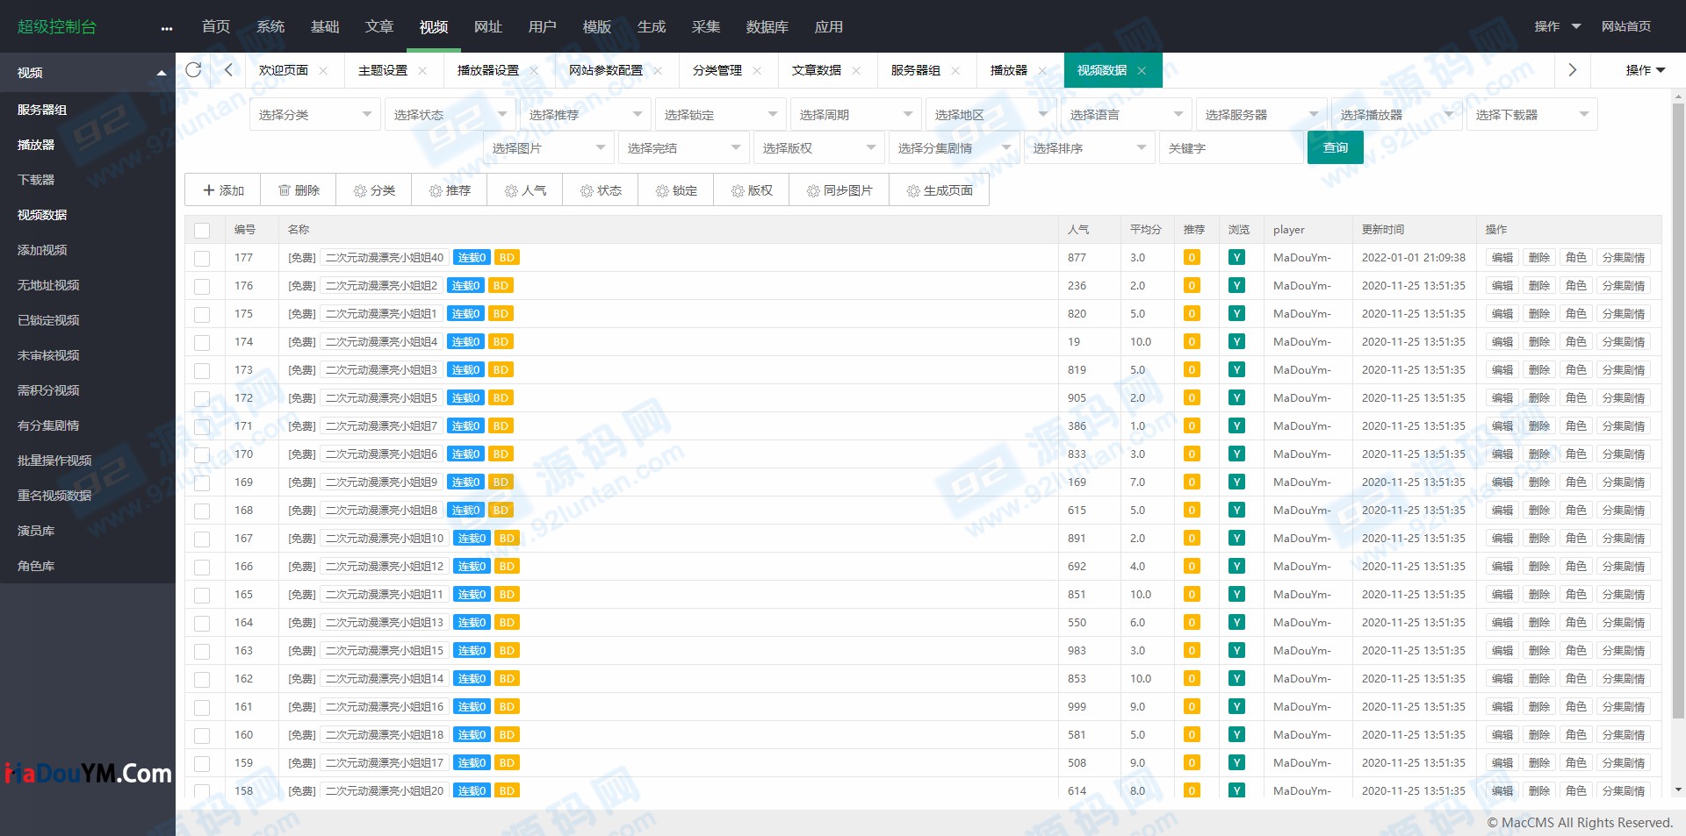
Task: Check the checkbox for row 176
Action: pyautogui.click(x=202, y=286)
